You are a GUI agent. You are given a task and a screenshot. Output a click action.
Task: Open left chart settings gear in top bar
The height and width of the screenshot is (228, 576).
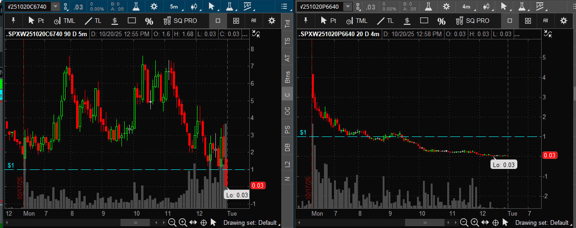154,6
